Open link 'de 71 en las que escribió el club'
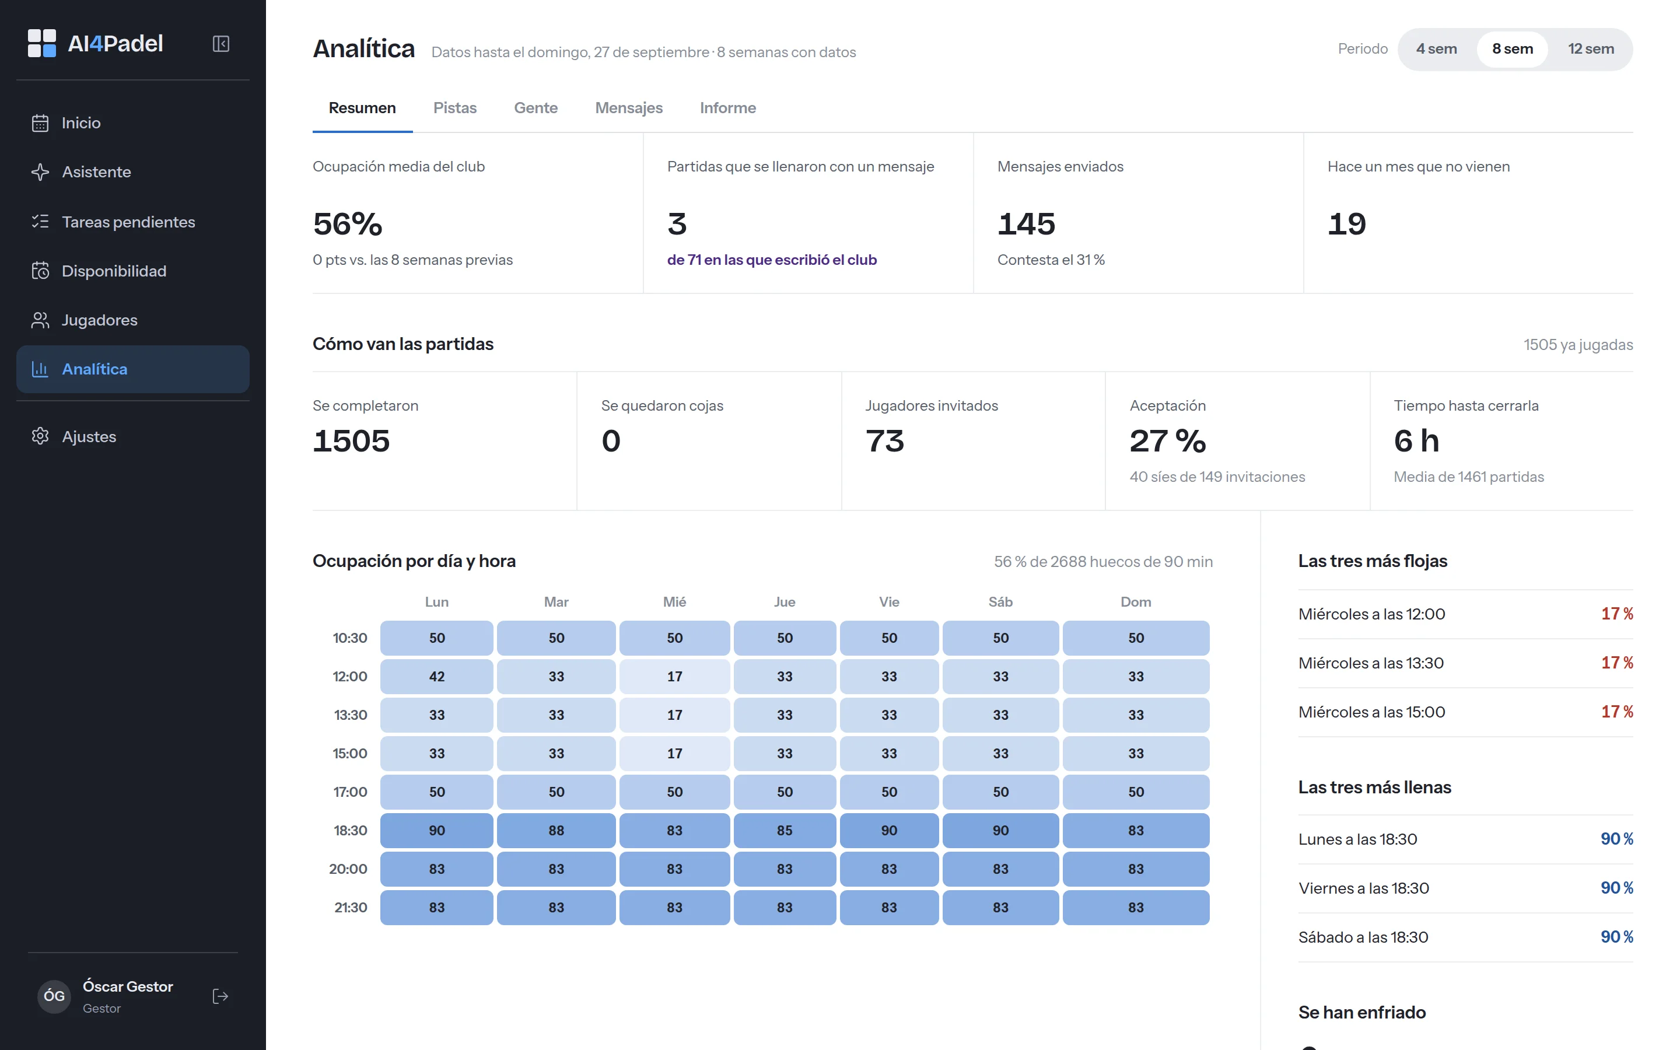This screenshot has width=1680, height=1050. (772, 260)
